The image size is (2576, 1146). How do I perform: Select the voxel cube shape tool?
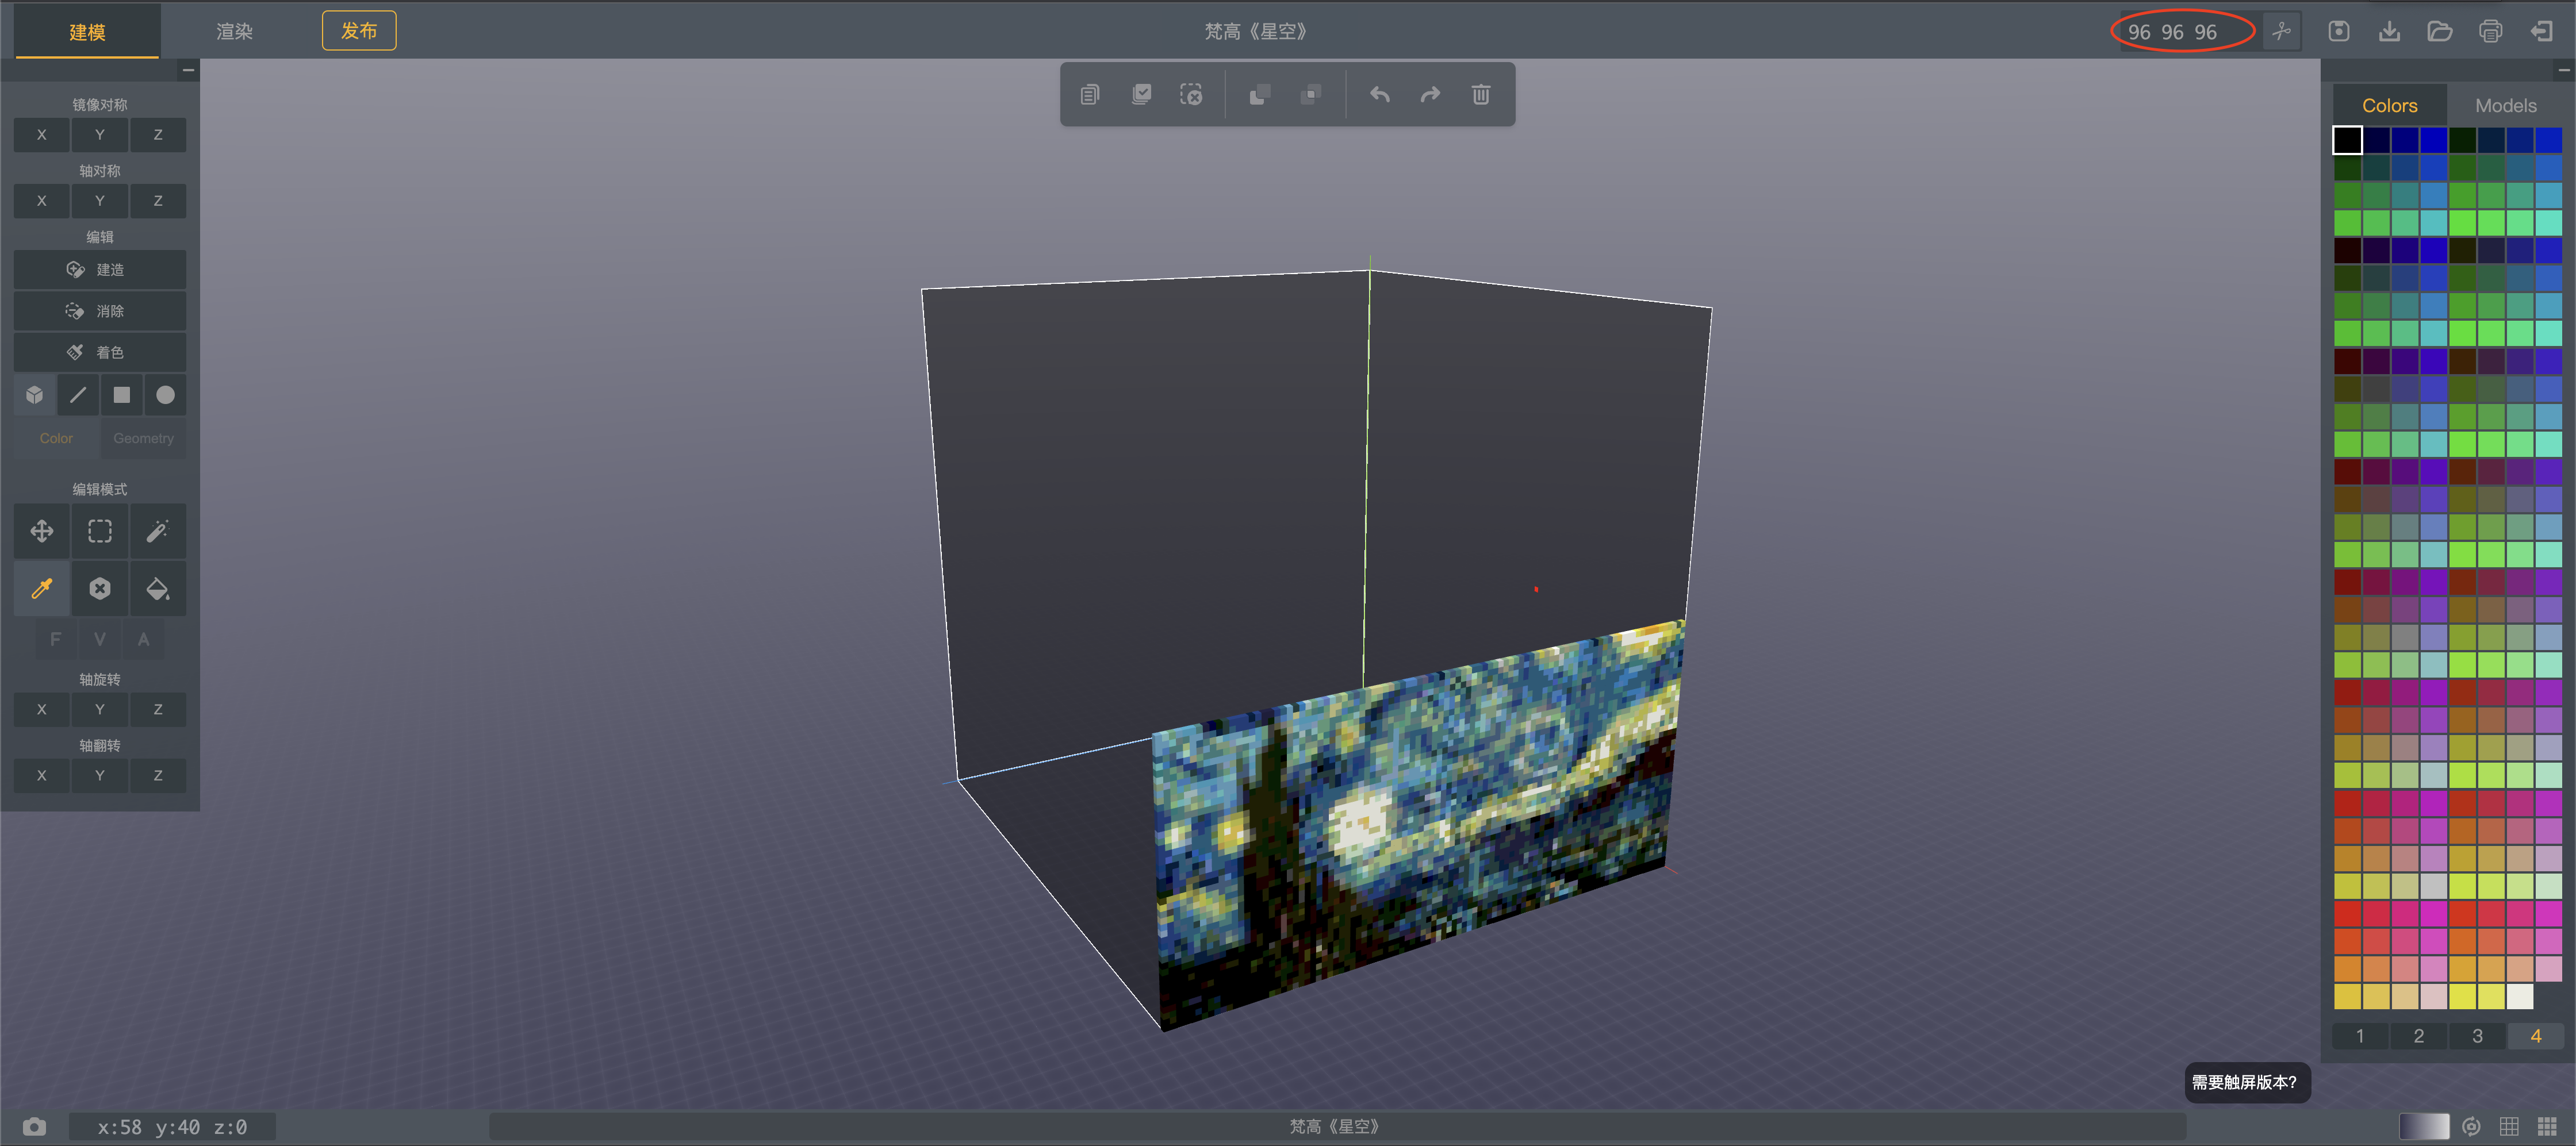tap(35, 395)
